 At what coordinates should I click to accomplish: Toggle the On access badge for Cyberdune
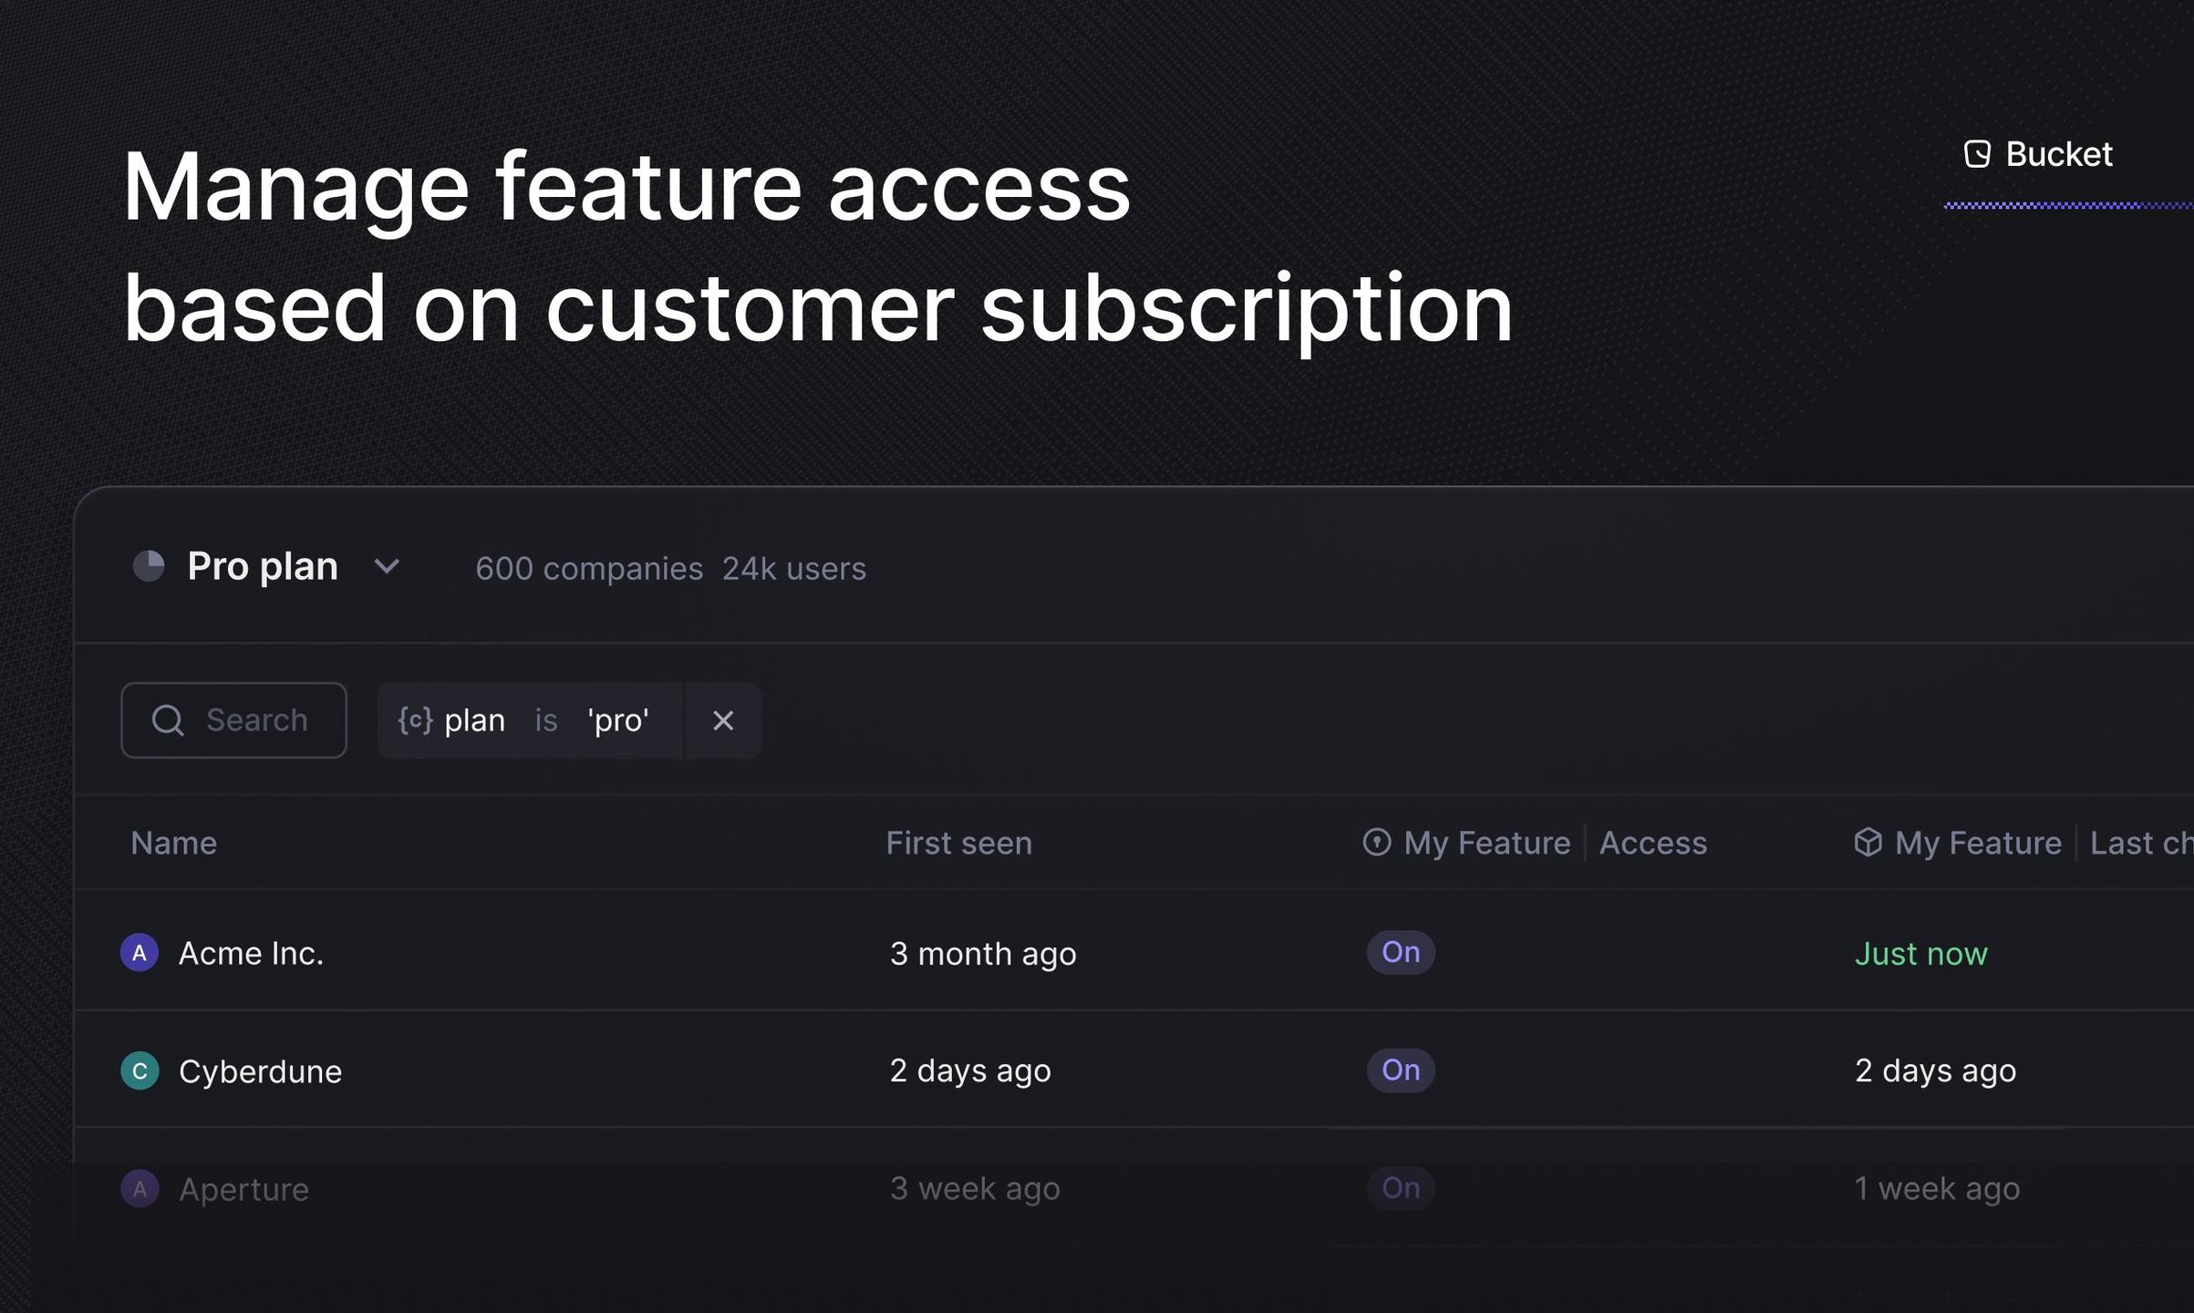[x=1400, y=1070]
